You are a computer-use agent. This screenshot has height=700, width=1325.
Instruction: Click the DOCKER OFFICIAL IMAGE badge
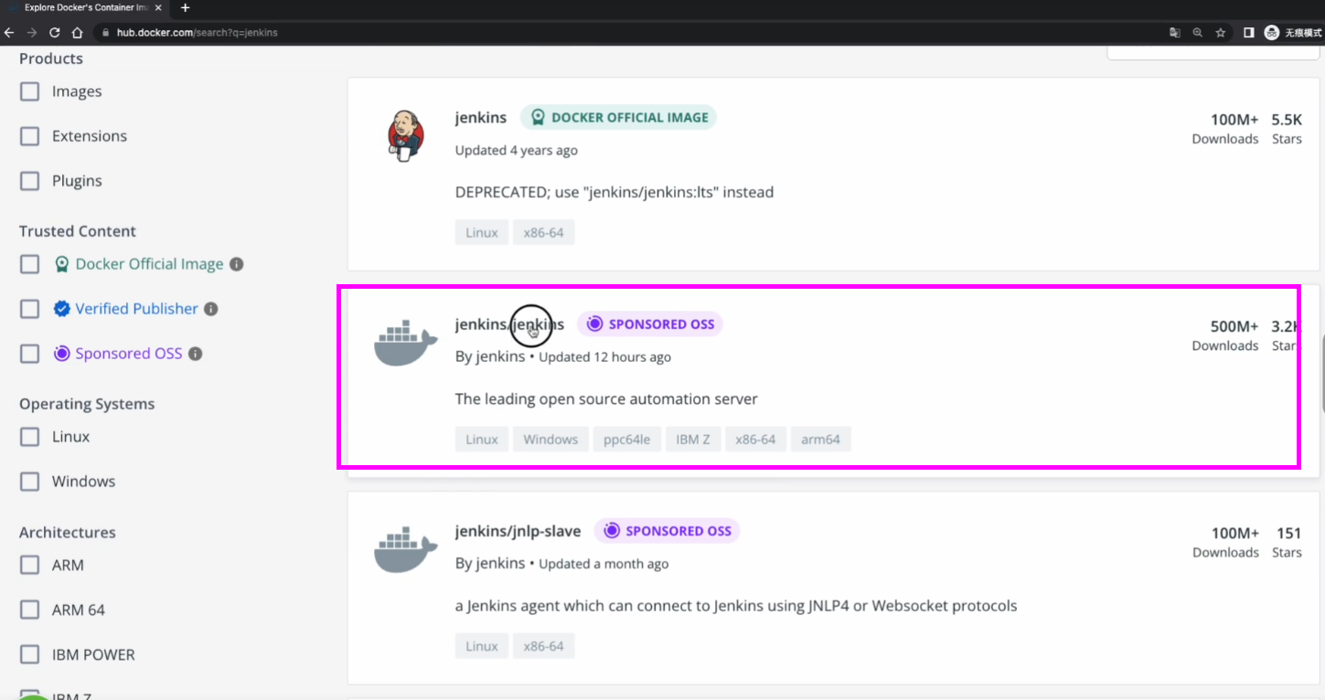618,117
